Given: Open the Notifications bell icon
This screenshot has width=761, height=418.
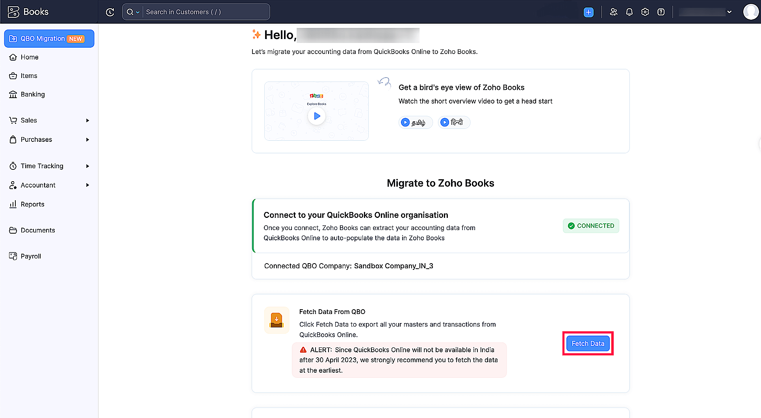Looking at the screenshot, I should tap(629, 12).
